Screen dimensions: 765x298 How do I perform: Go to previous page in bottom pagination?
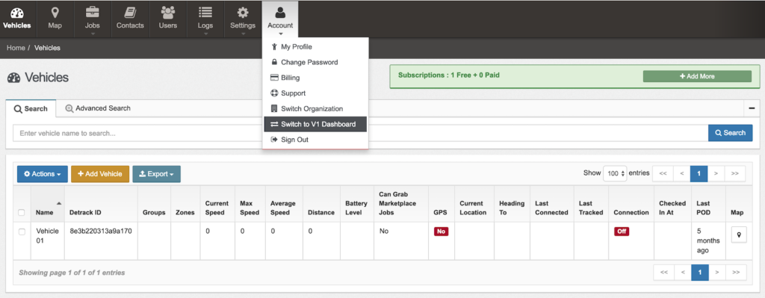(x=683, y=272)
